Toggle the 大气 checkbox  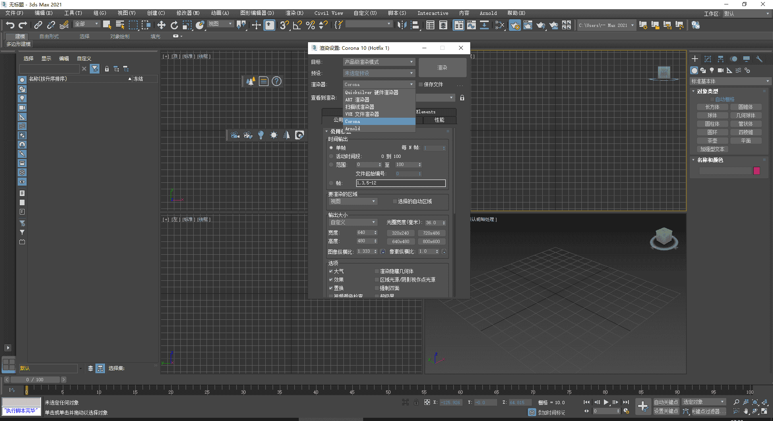tap(331, 271)
